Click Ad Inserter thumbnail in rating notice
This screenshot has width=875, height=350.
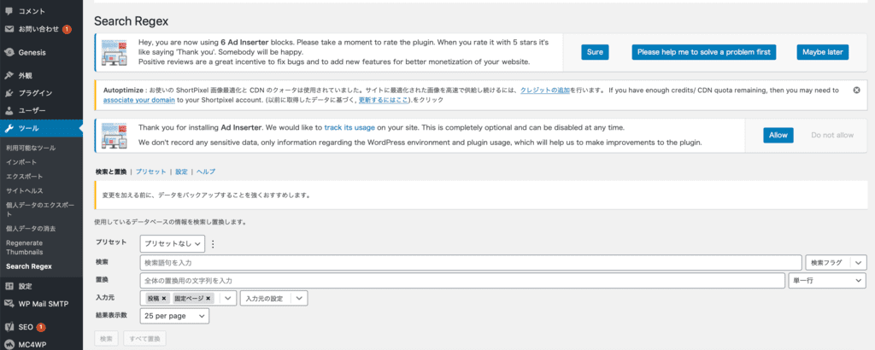115,52
